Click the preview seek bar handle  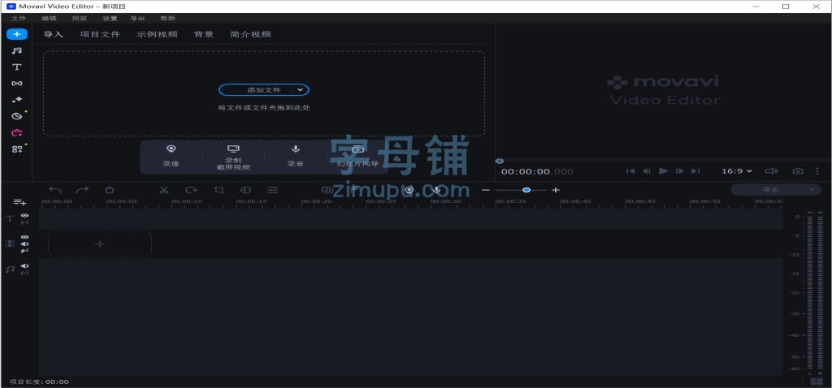point(500,162)
